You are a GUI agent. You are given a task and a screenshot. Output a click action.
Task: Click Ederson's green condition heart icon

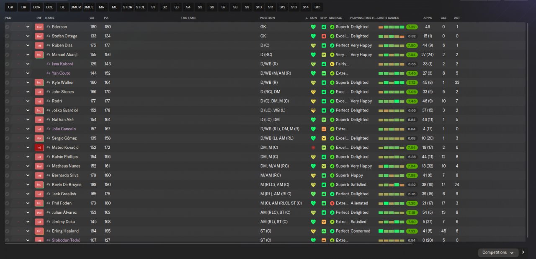coord(313,27)
